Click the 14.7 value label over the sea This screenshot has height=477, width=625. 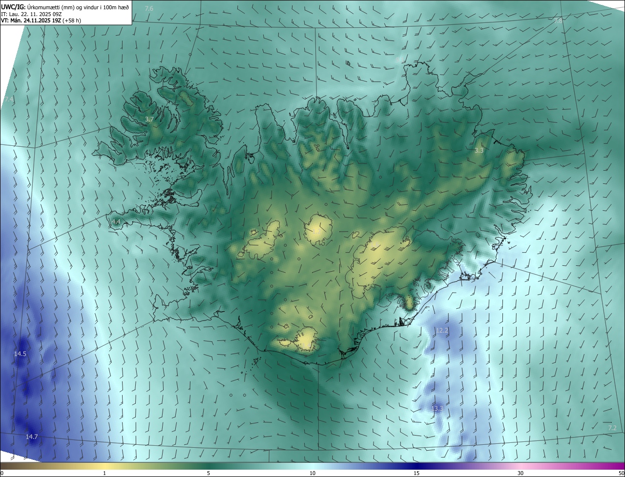tap(32, 437)
